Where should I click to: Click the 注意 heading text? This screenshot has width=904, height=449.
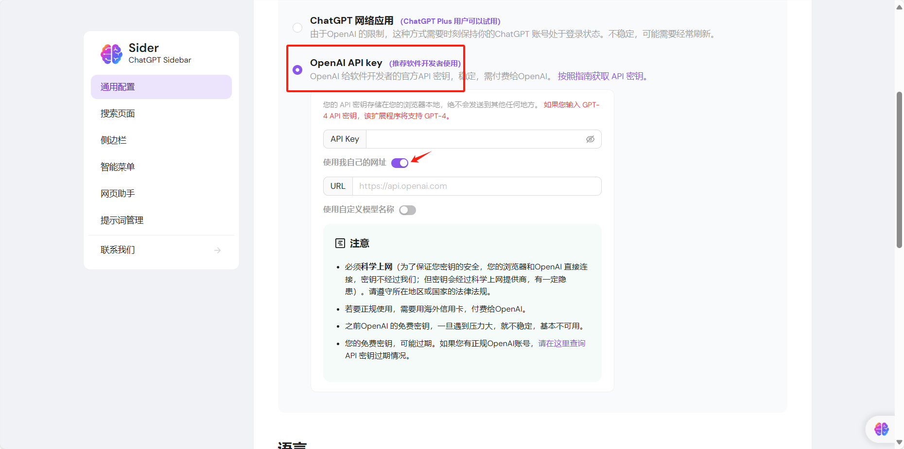360,243
